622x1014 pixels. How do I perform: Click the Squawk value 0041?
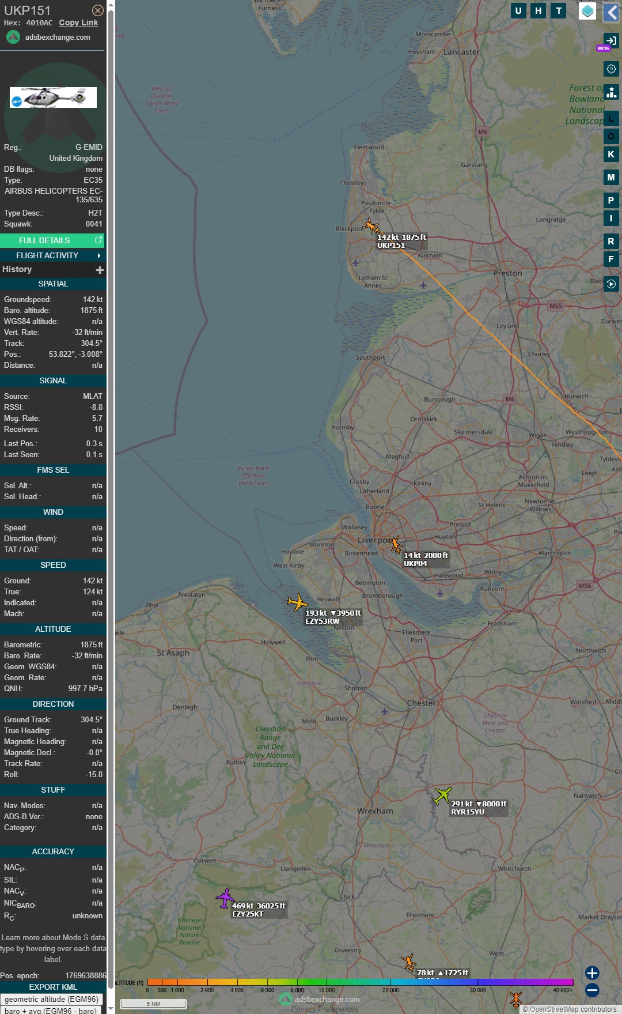[x=94, y=224]
